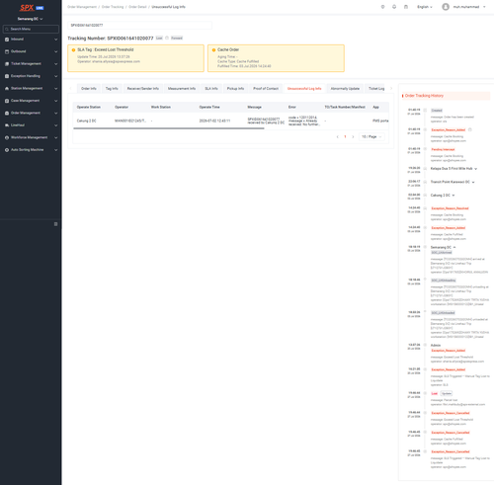Switch to the Order Info tab
The image size is (494, 485).
[x=89, y=89]
